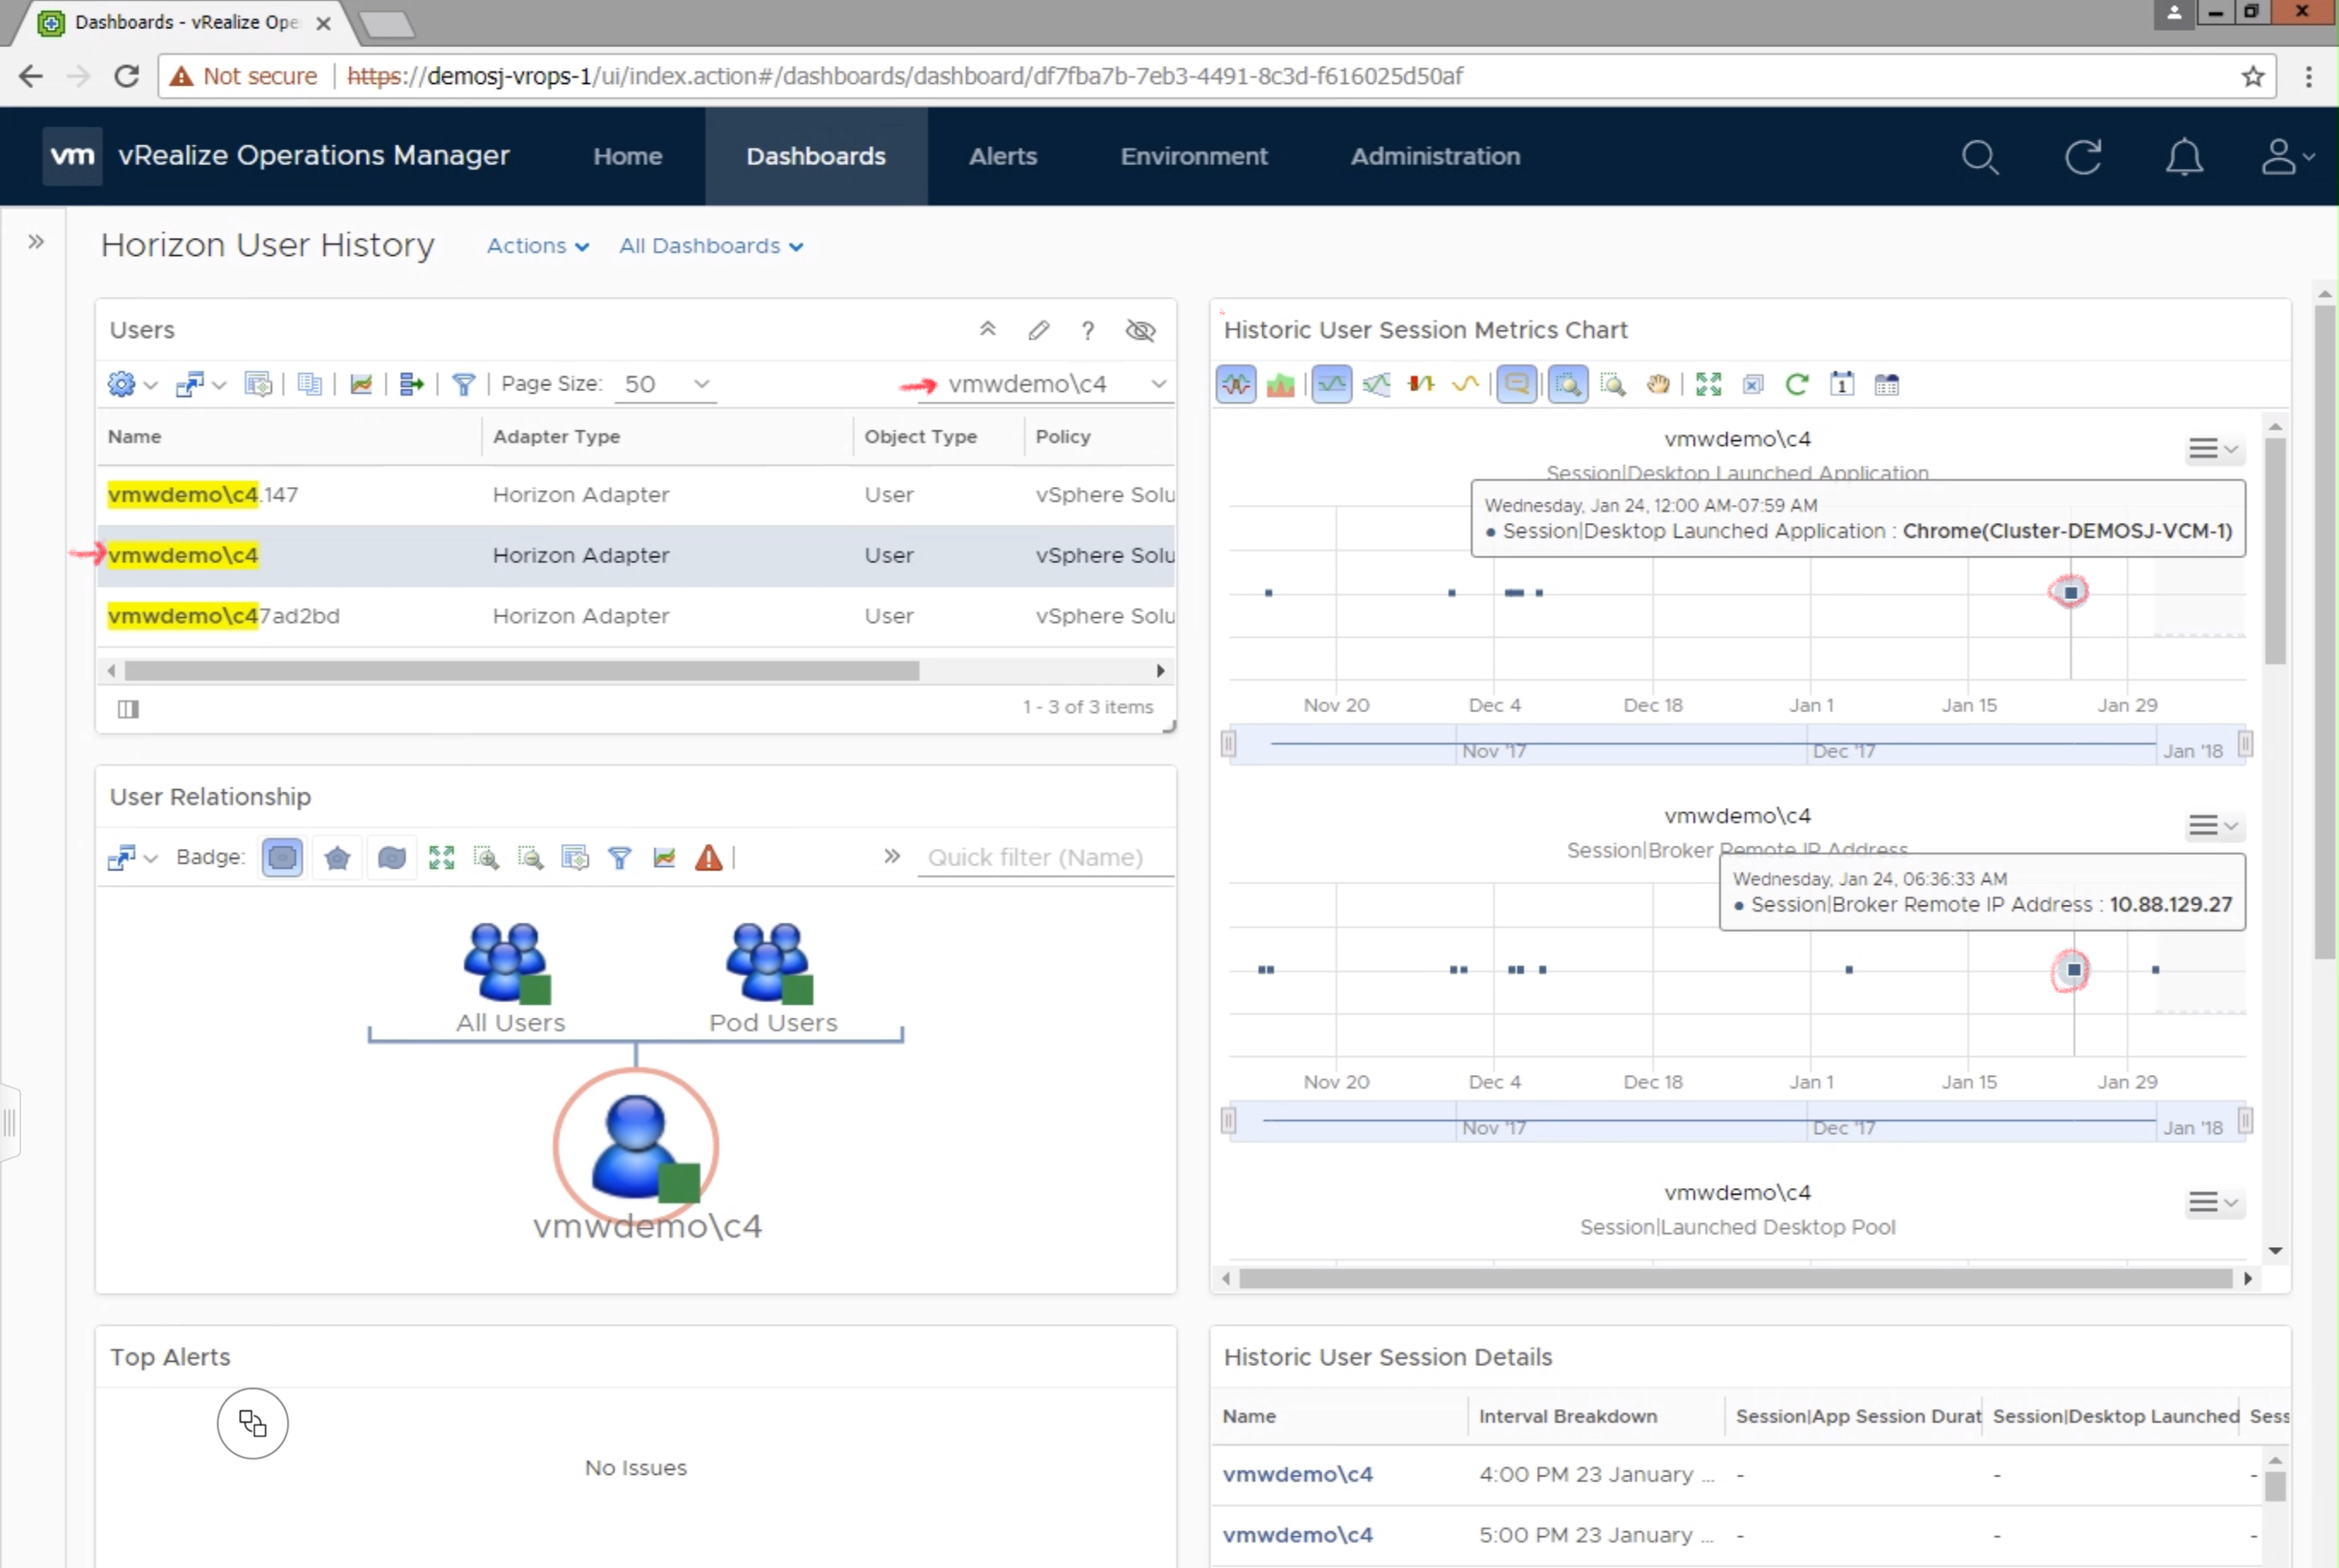
Task: Click zoom out icon in User Relationship toolbar
Action: pos(531,857)
